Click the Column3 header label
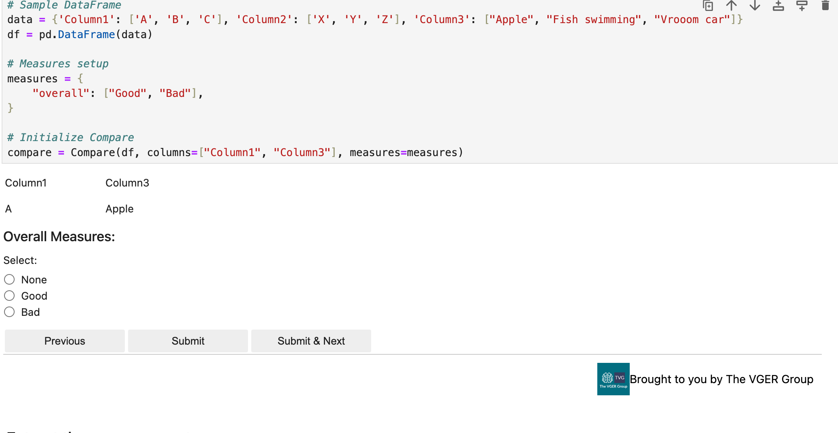Viewport: 838px width, 433px height. 127,183
